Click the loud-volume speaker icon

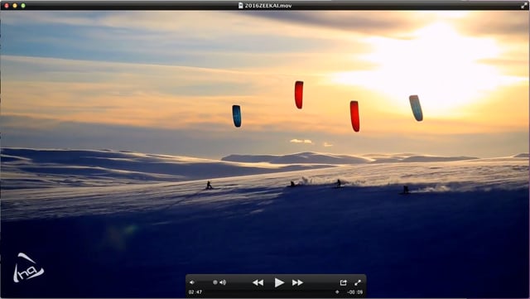coord(223,282)
